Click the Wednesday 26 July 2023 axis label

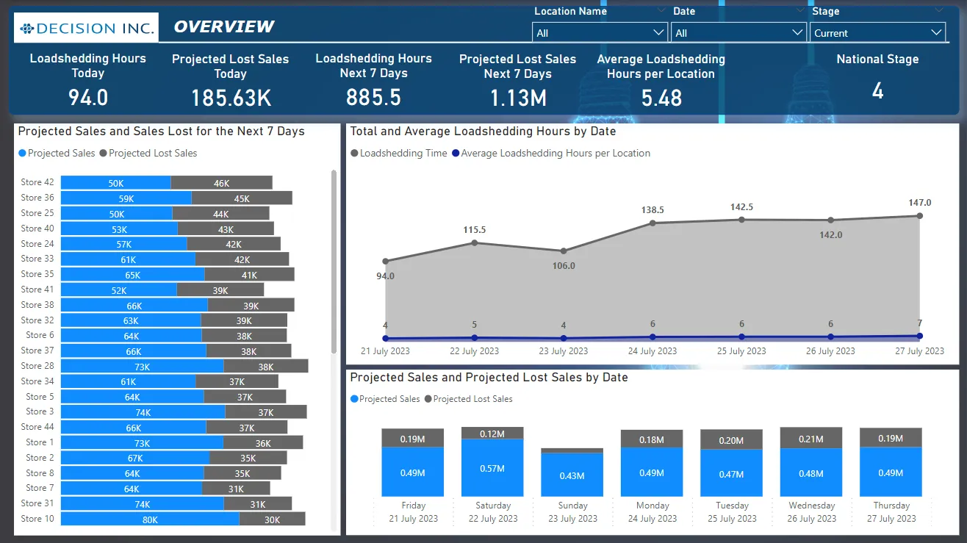pyautogui.click(x=812, y=512)
